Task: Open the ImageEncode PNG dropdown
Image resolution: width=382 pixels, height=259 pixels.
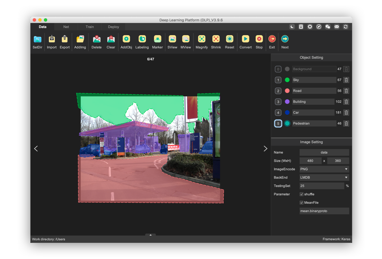Action: tap(324, 169)
